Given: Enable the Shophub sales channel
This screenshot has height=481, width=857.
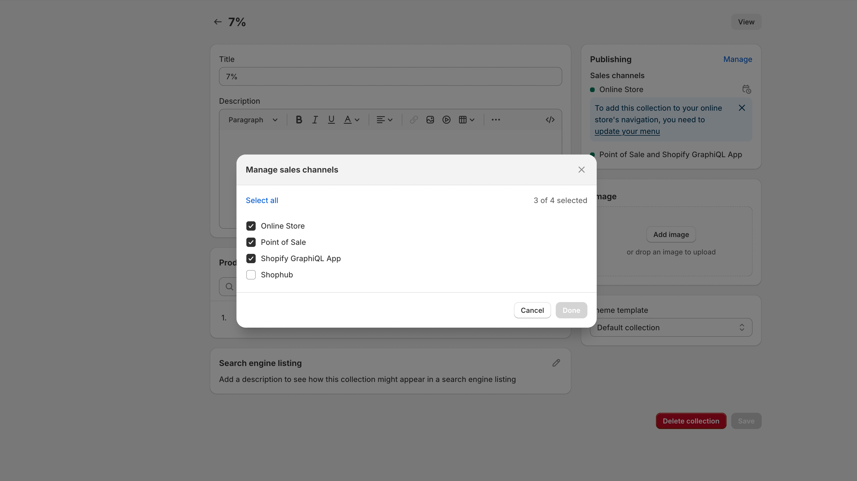Looking at the screenshot, I should [251, 275].
